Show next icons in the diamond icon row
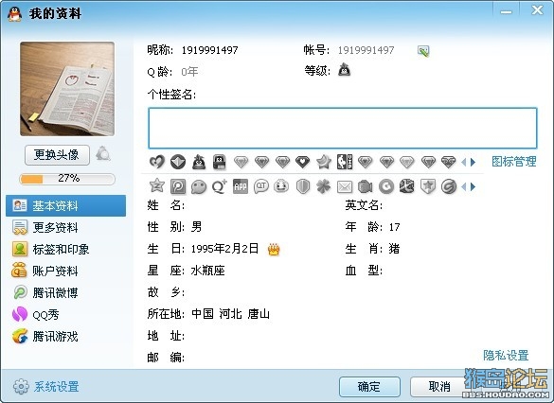This screenshot has height=403, width=554. click(x=474, y=162)
